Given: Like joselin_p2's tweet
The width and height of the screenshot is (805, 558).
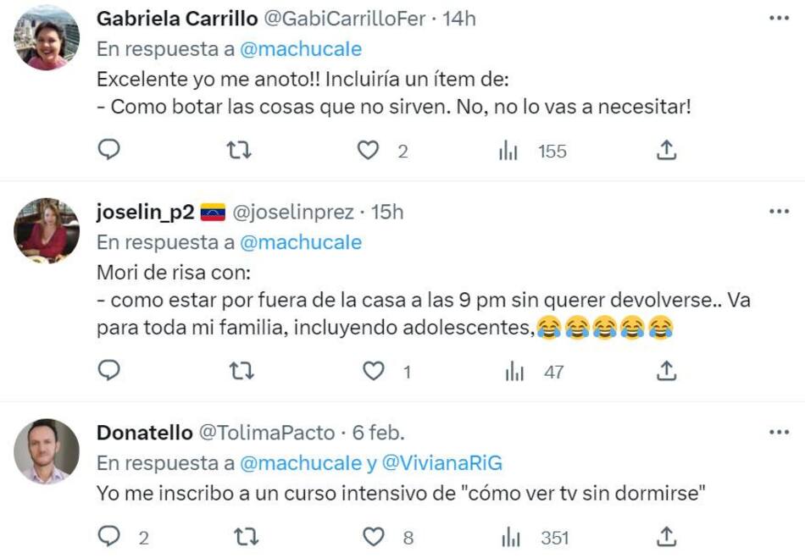Looking at the screenshot, I should click(x=374, y=371).
